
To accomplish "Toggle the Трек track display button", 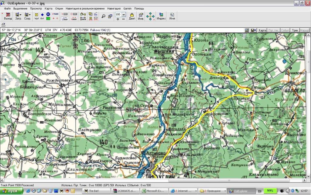I will tap(295, 30).
